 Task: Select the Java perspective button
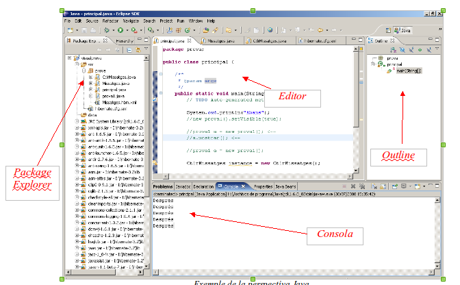click(403, 30)
